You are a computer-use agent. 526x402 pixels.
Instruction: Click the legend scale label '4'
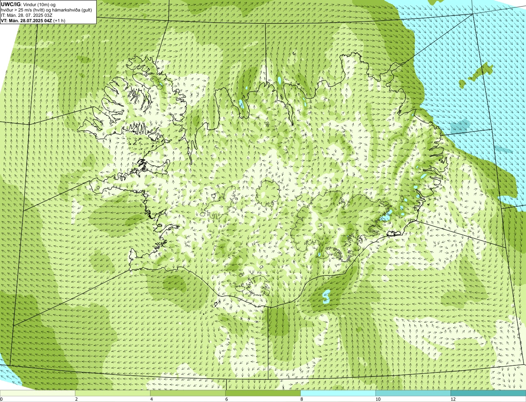[152, 399]
